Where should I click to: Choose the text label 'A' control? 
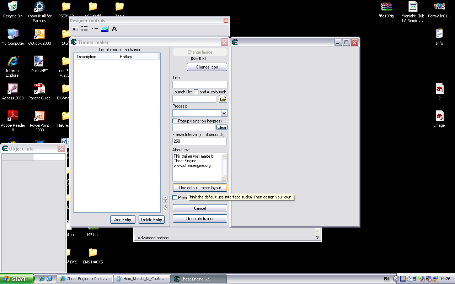[x=114, y=29]
